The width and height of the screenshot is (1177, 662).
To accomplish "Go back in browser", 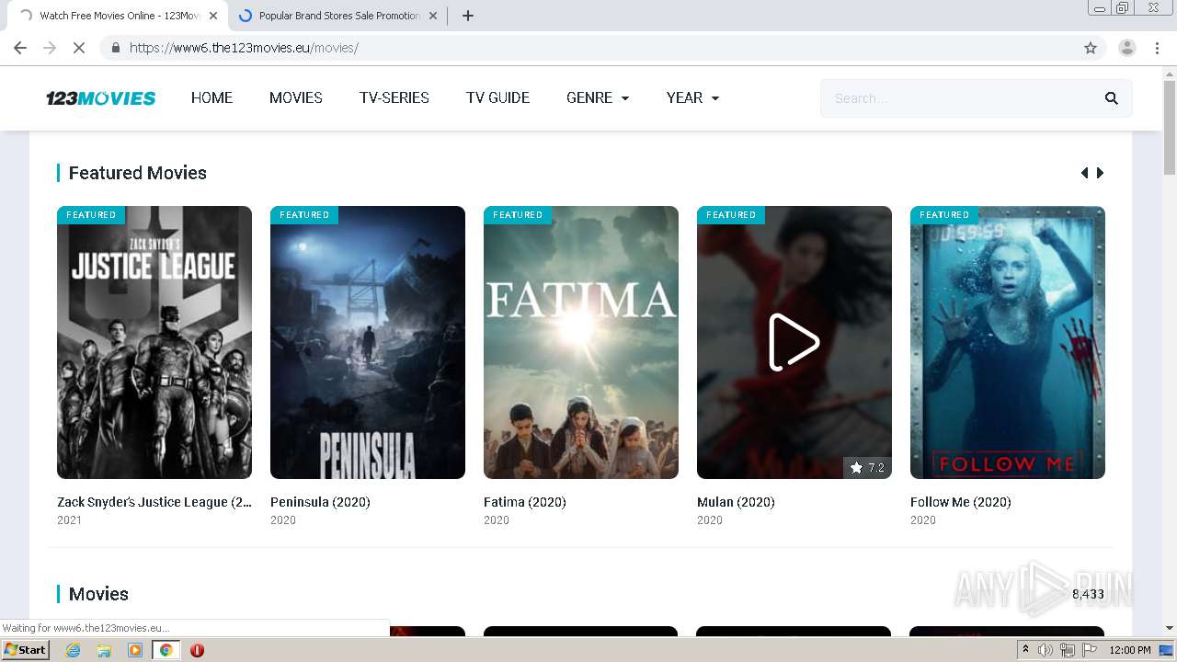I will (x=20, y=48).
